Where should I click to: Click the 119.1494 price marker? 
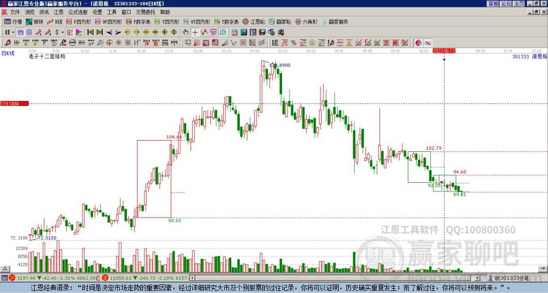(14, 103)
